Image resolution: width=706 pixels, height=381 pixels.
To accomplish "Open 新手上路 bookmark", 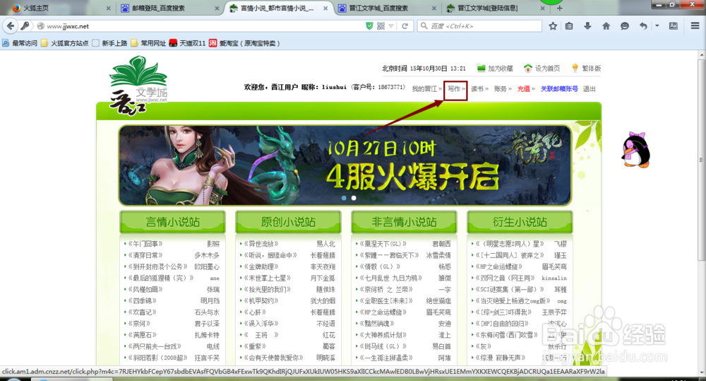I will 109,43.
